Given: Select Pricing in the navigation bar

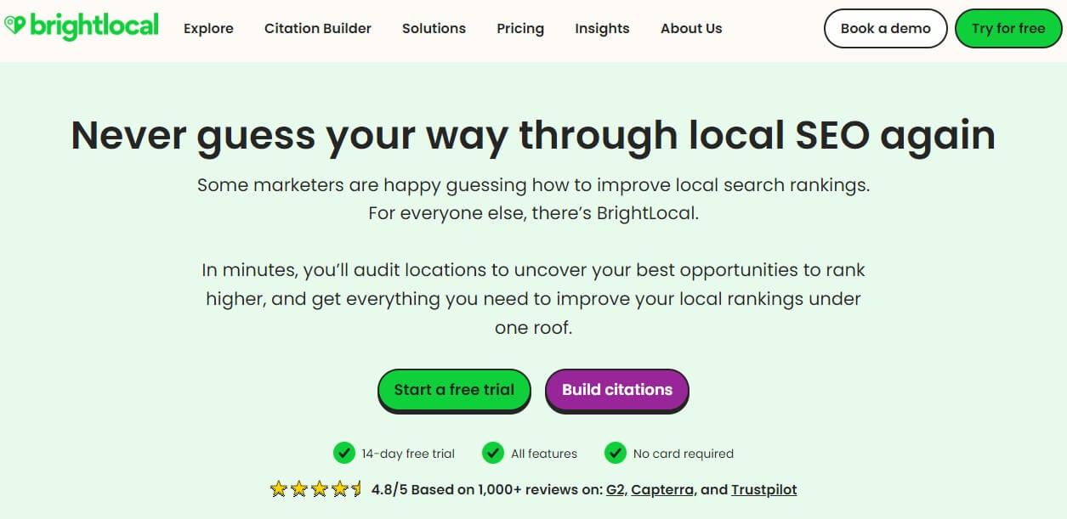Looking at the screenshot, I should (x=519, y=28).
